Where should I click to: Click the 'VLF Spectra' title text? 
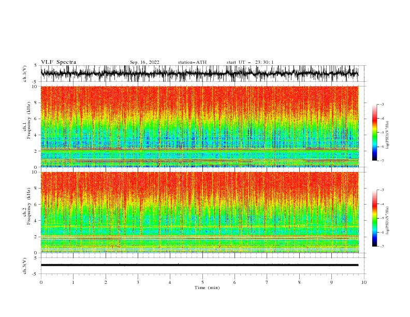(58, 62)
